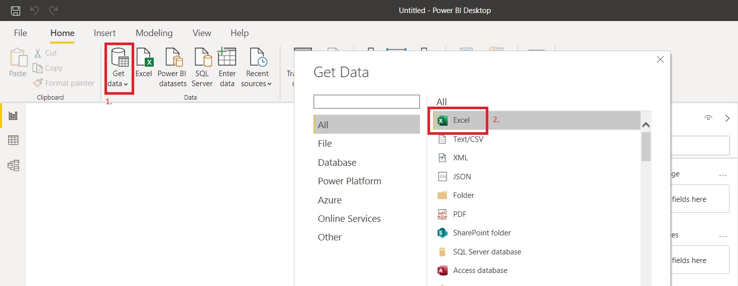Select Online Services category

pos(349,219)
